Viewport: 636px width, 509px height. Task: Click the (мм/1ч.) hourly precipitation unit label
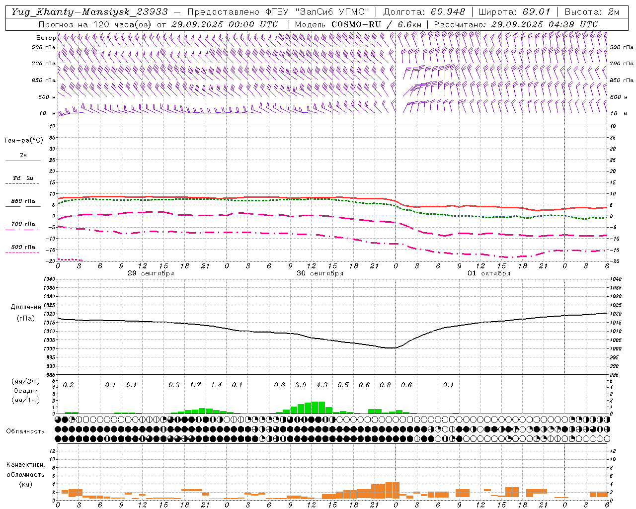click(26, 400)
